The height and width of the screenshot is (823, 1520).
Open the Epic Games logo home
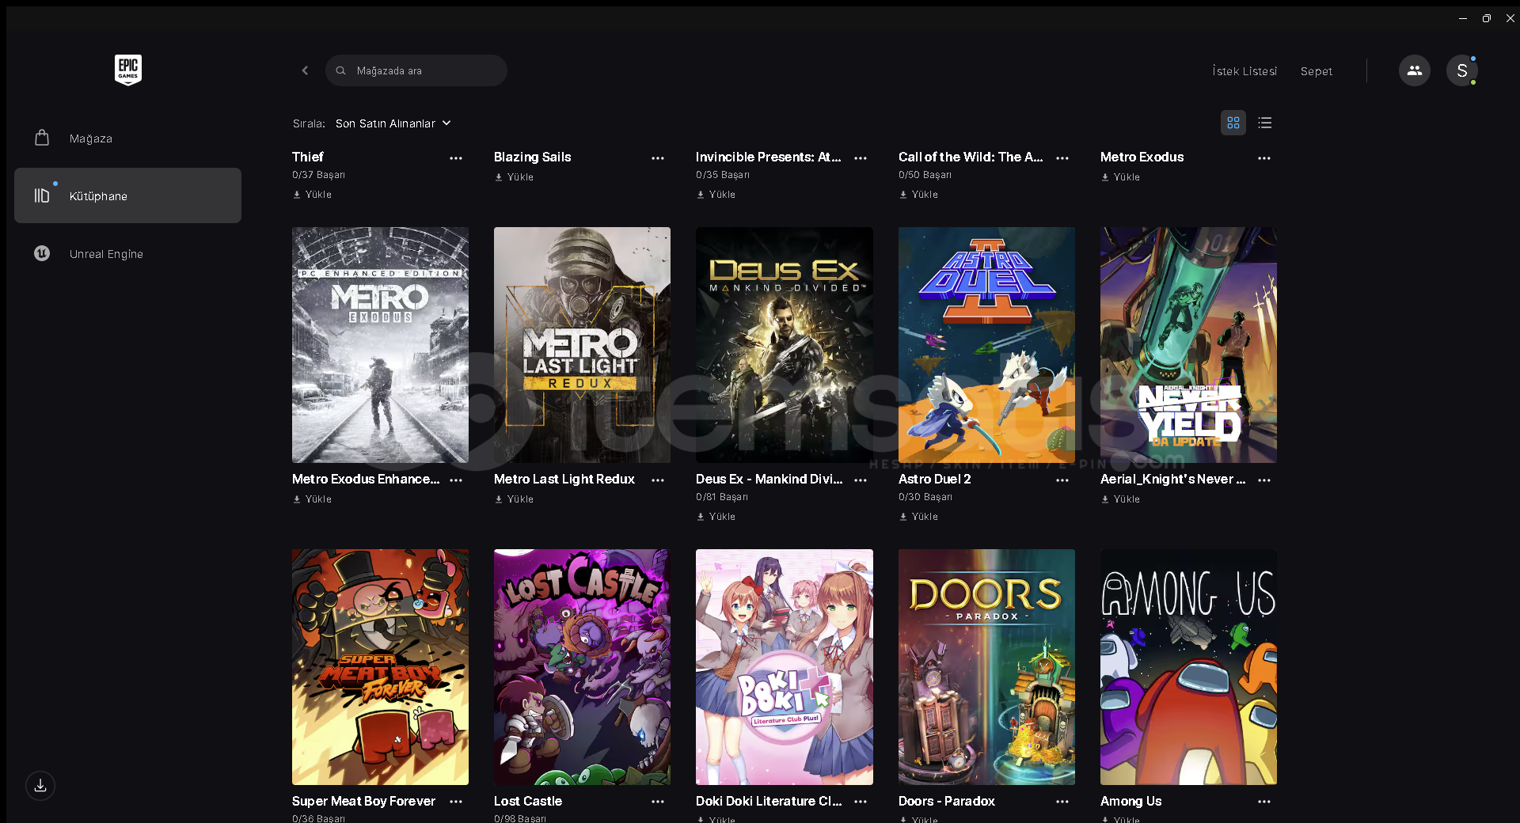click(127, 70)
